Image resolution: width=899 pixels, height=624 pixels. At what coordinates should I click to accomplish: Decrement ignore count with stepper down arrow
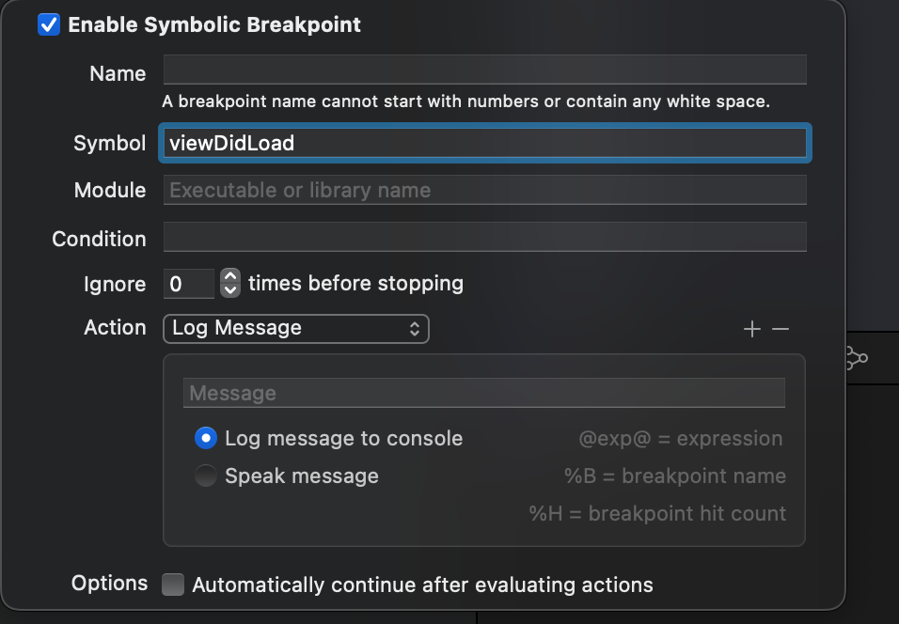230,290
